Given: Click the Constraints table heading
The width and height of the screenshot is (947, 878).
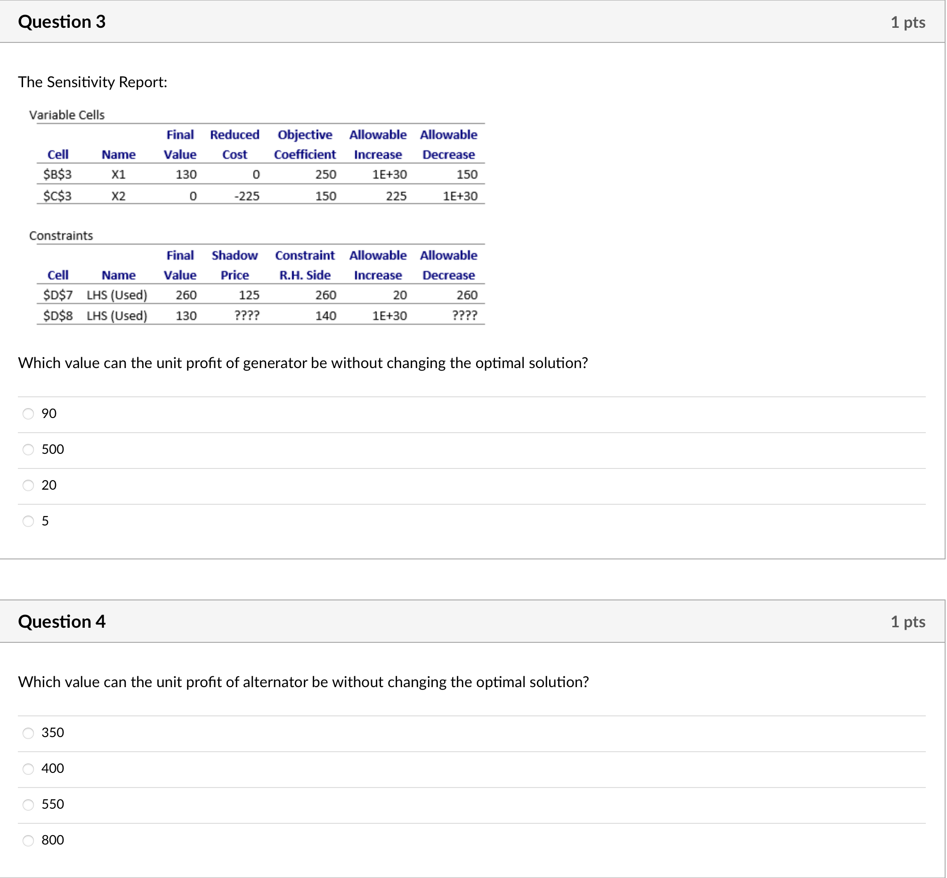Looking at the screenshot, I should (61, 235).
